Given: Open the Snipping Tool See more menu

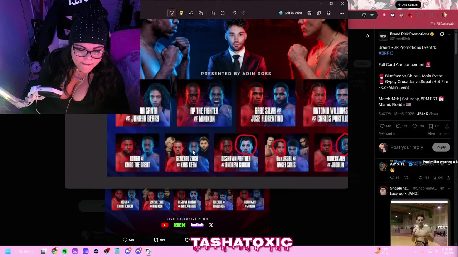Looking at the screenshot, I should [341, 13].
